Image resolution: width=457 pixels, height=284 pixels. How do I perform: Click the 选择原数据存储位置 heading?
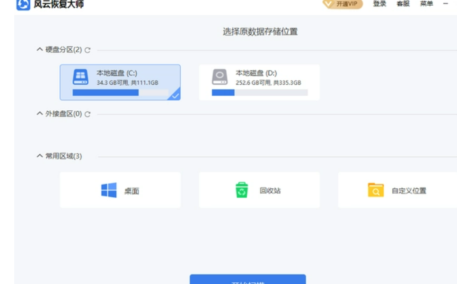pyautogui.click(x=260, y=32)
